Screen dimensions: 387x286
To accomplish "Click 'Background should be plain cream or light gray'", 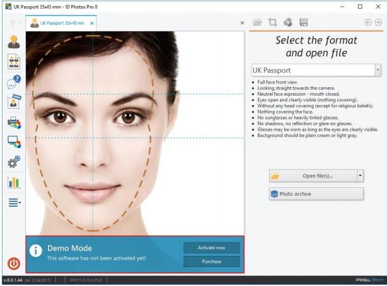I will click(307, 136).
